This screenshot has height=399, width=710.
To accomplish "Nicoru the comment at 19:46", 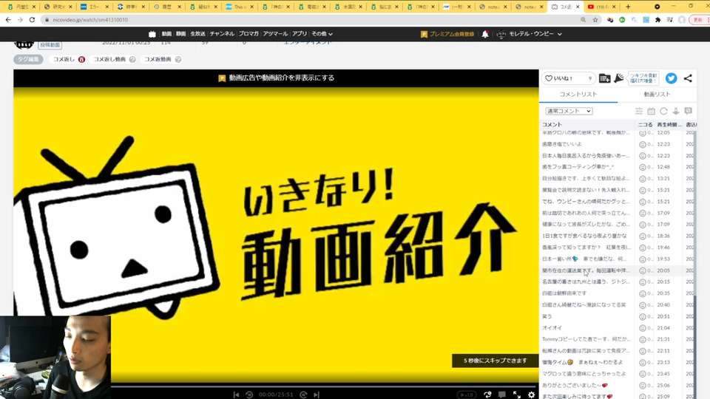I will tap(643, 248).
